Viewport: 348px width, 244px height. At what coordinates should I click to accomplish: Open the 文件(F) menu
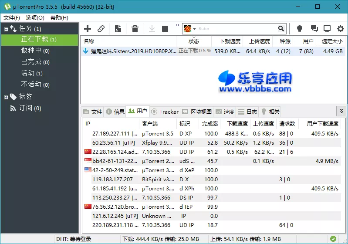pos(11,18)
